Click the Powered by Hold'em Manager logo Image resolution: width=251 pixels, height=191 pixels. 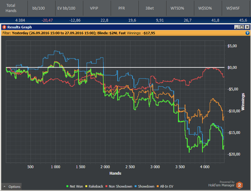pos(226,185)
